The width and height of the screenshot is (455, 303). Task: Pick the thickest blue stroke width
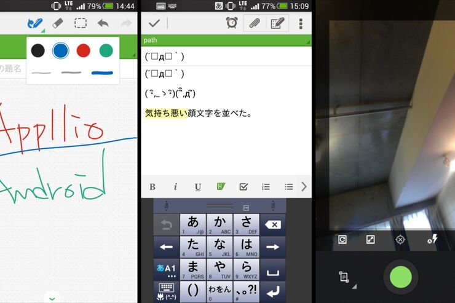pyautogui.click(x=102, y=73)
